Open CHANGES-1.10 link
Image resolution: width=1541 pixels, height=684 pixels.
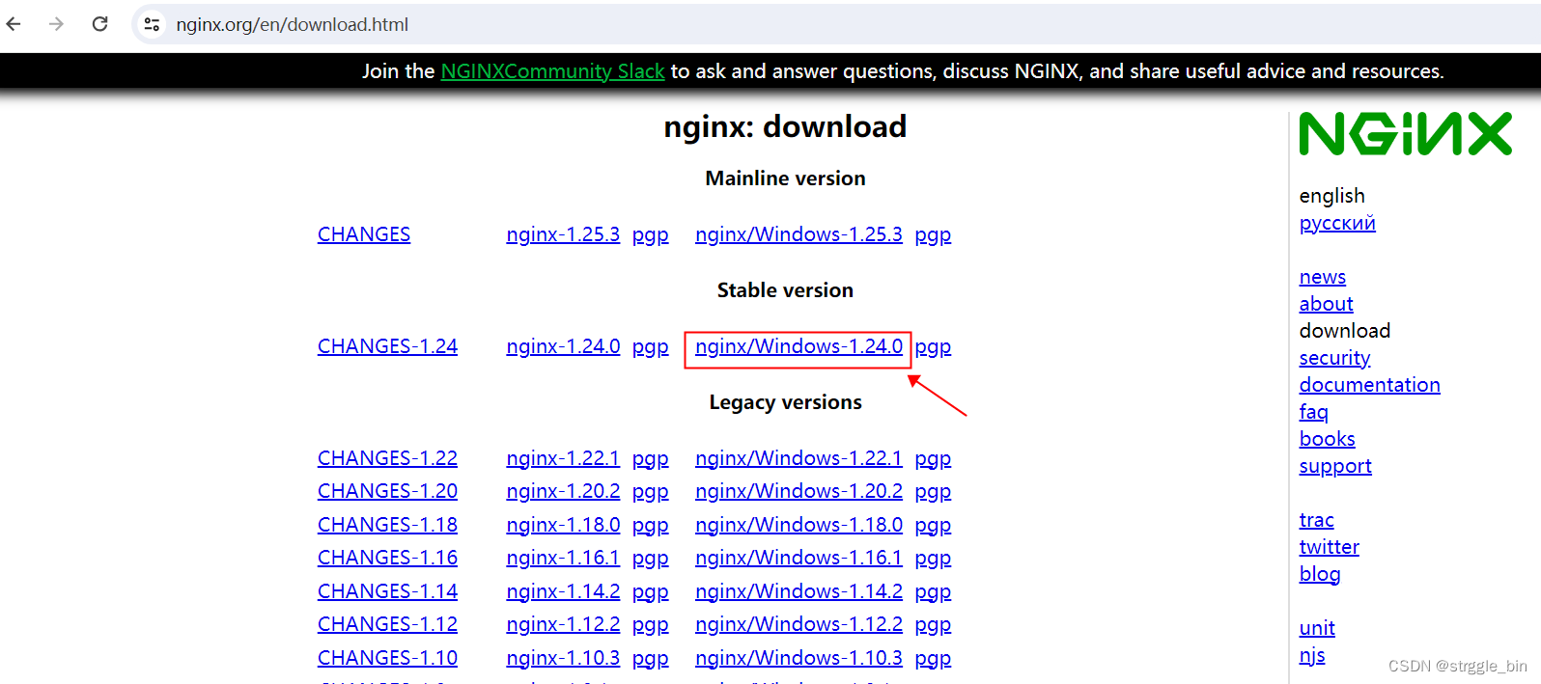coord(387,658)
